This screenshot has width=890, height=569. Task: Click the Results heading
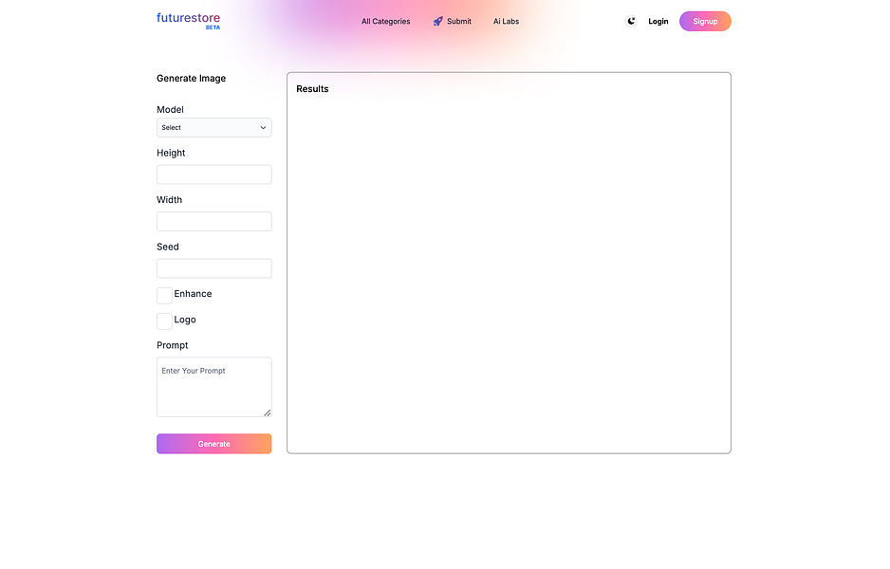coord(312,88)
